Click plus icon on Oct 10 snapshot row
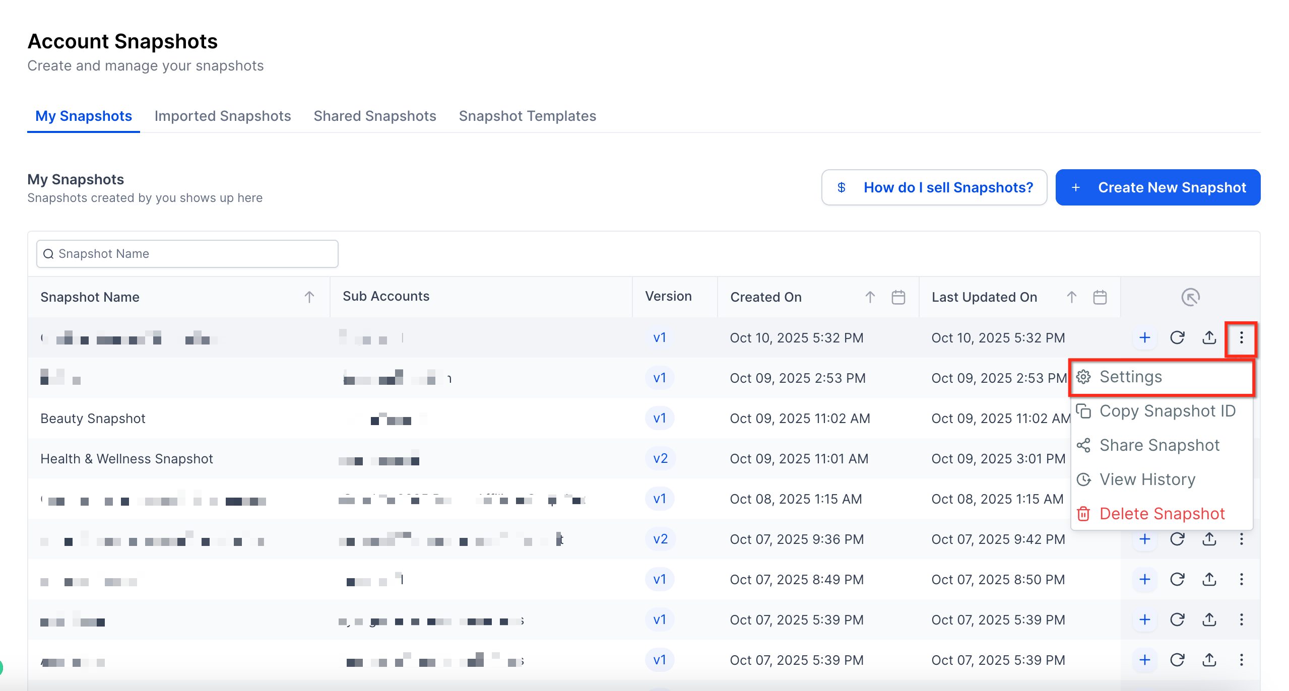 [x=1144, y=337]
